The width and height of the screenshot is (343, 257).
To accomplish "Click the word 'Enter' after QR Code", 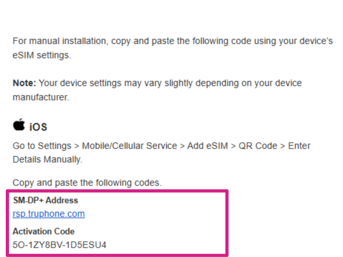I will pyautogui.click(x=299, y=146).
